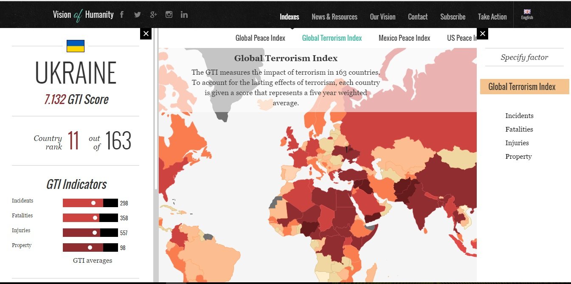Click the Ukraine flag icon
571x284 pixels.
(x=76, y=46)
